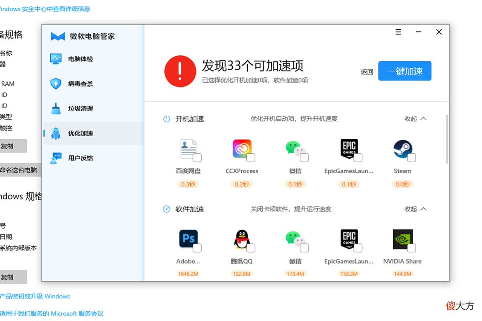This screenshot has height=321, width=482.
Task: Click the Steam name label
Action: point(402,171)
